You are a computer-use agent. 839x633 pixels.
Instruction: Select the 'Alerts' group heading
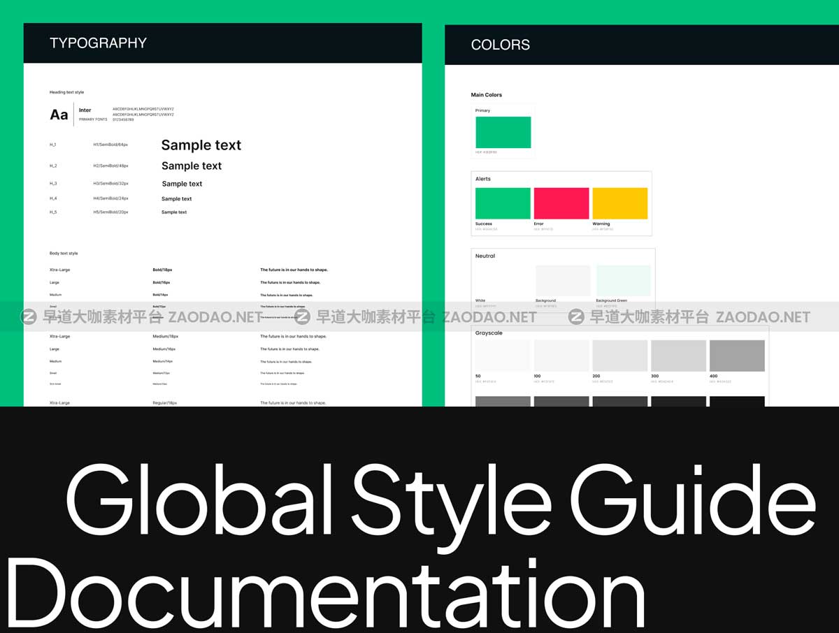(483, 179)
